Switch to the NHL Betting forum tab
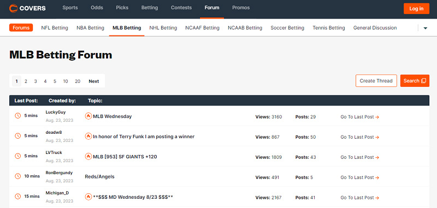The image size is (437, 208). [163, 28]
